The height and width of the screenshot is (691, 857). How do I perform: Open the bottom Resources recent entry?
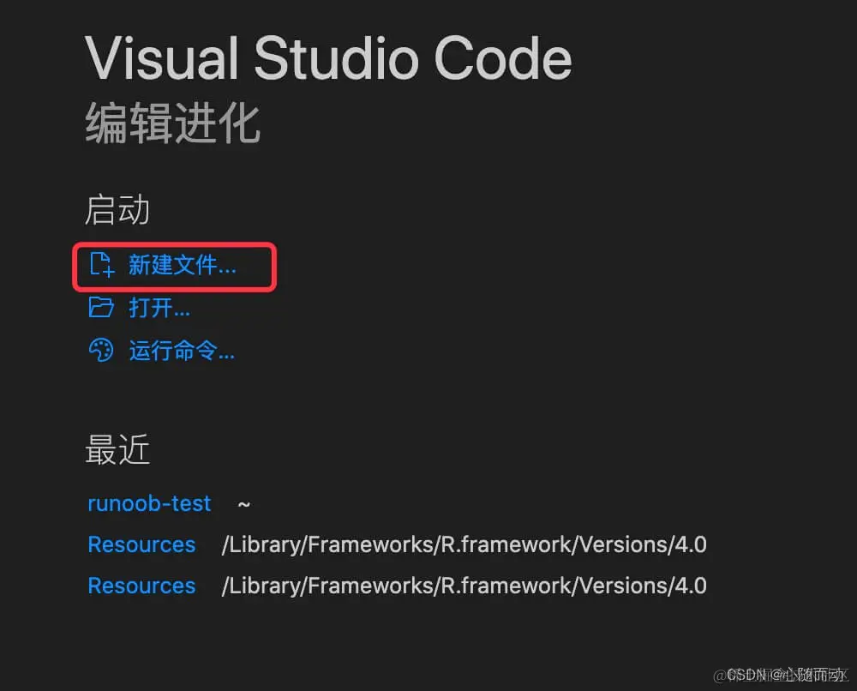(141, 586)
